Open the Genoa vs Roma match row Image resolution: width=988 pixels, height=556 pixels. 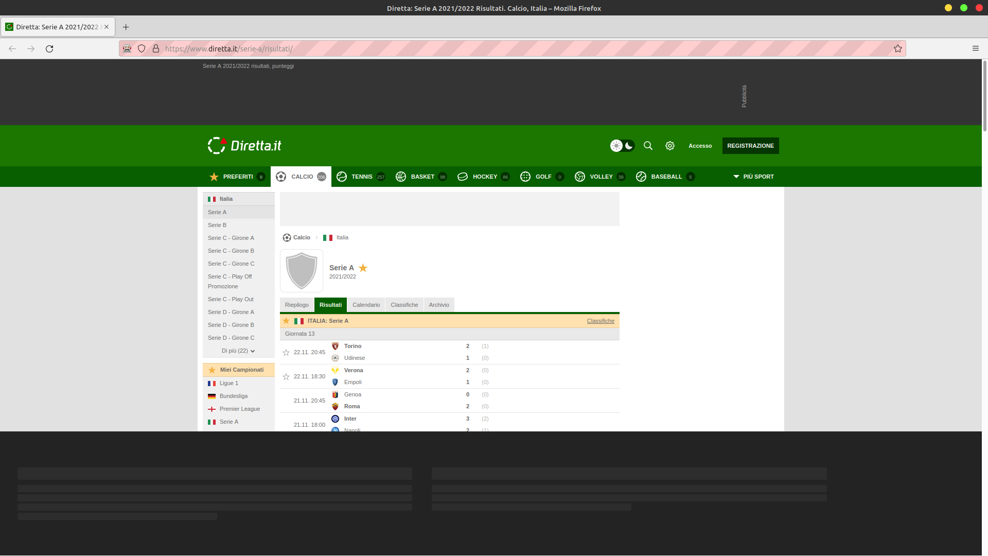click(x=450, y=401)
